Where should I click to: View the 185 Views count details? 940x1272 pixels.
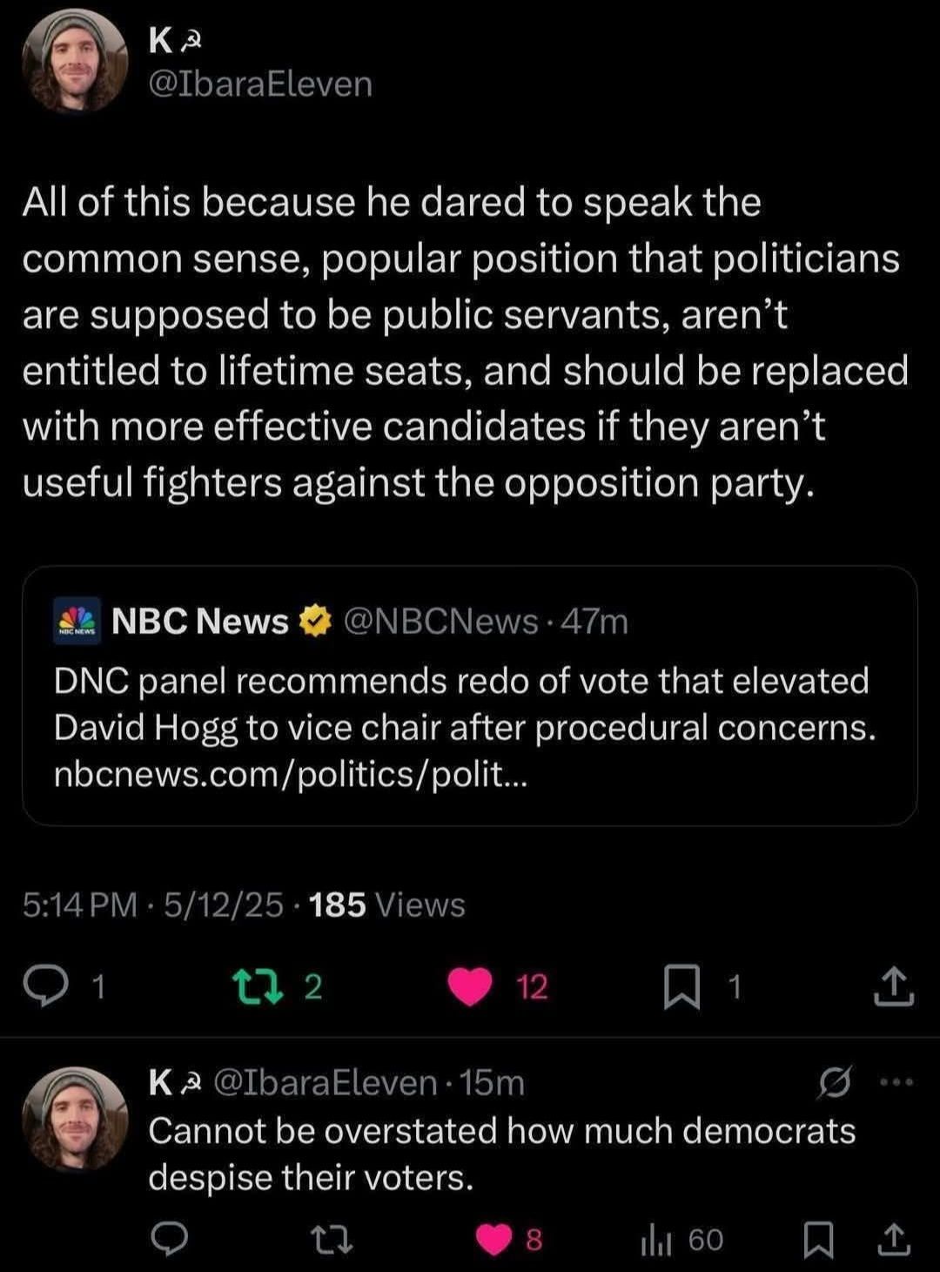(x=386, y=905)
